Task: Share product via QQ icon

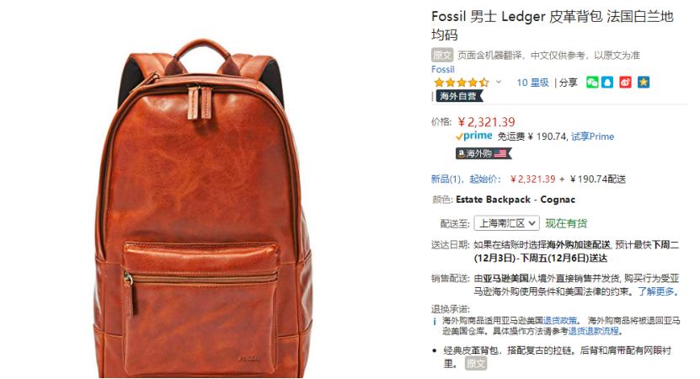Action: pyautogui.click(x=607, y=83)
